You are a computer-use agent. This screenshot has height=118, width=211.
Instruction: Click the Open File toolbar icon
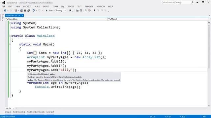(21, 10)
